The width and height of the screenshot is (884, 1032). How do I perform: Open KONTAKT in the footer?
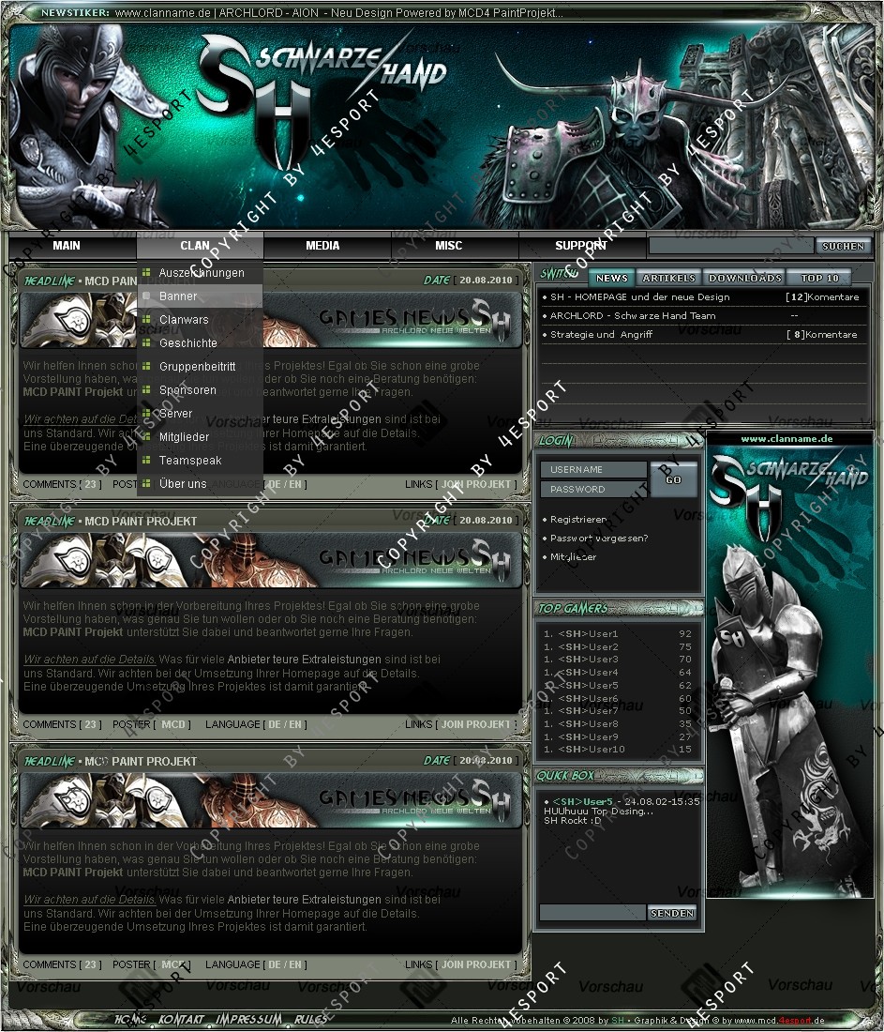click(182, 1020)
